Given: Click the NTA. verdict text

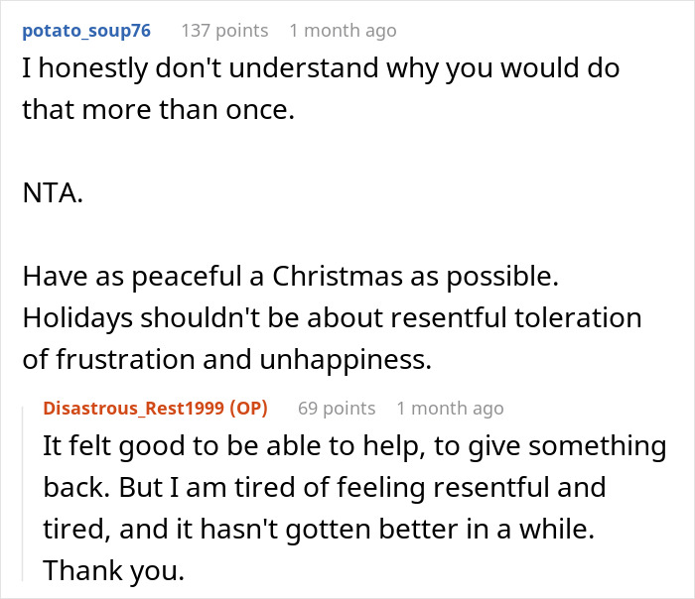Looking at the screenshot, I should (53, 192).
